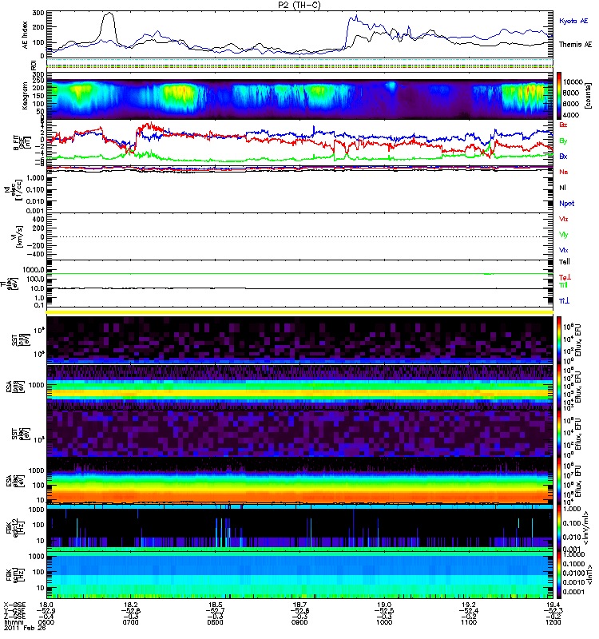Viewport: 599px width, 639px height.
Task: Click the "FBK scm1 [Hz]" y-axis label
Action: point(16,574)
